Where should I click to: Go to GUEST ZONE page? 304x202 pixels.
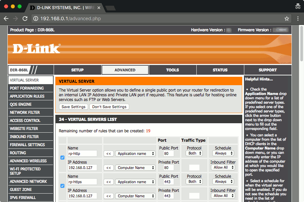click(x=31, y=190)
